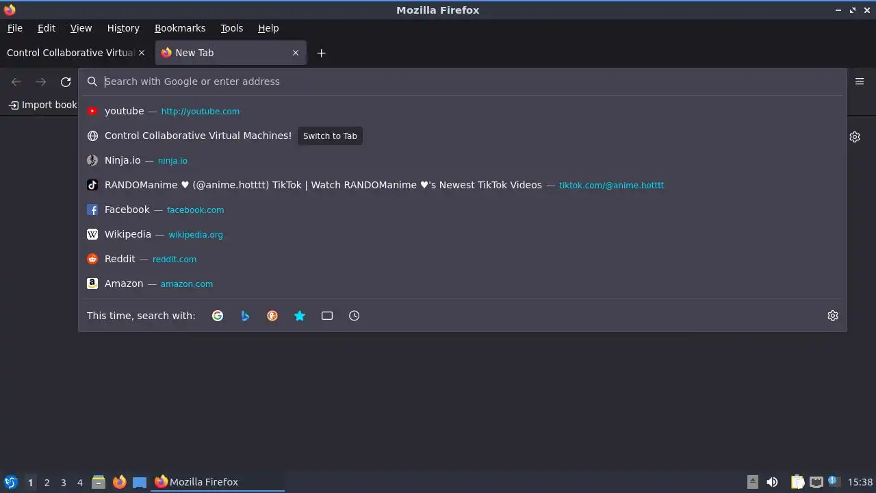Switch to workspace 2
876x493 pixels.
click(47, 483)
